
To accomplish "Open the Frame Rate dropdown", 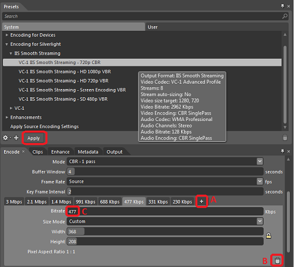I will click(x=260, y=181).
